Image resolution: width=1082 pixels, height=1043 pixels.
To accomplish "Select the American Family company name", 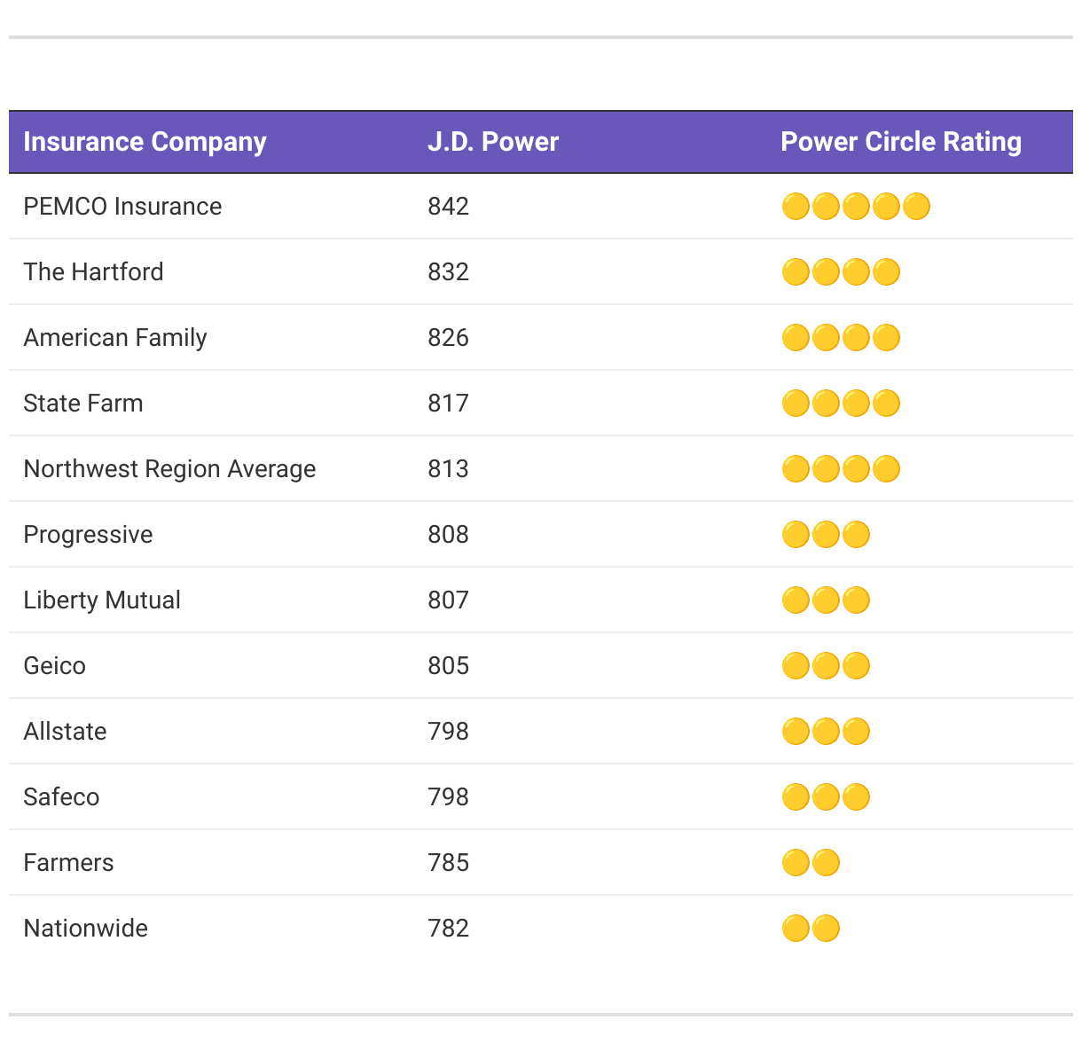I will [x=115, y=338].
